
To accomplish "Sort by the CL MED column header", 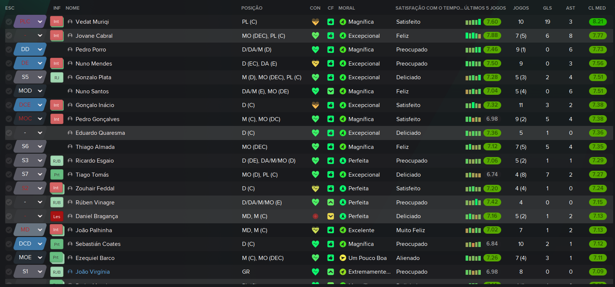I will 597,8.
